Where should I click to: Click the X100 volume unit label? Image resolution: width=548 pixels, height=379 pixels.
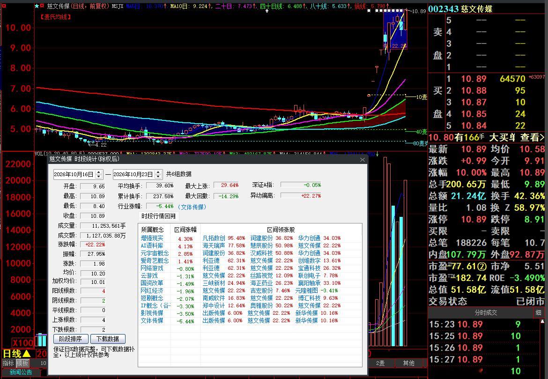(x=23, y=342)
